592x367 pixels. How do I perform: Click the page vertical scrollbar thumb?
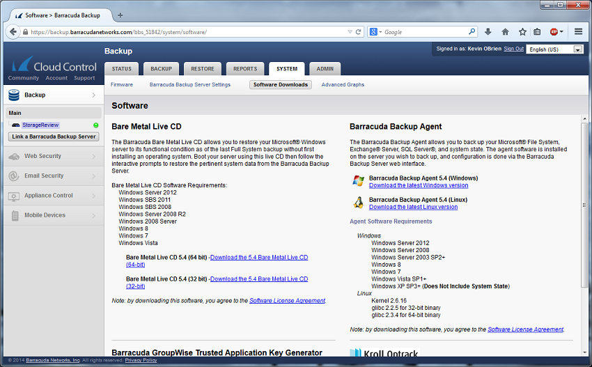click(584, 205)
